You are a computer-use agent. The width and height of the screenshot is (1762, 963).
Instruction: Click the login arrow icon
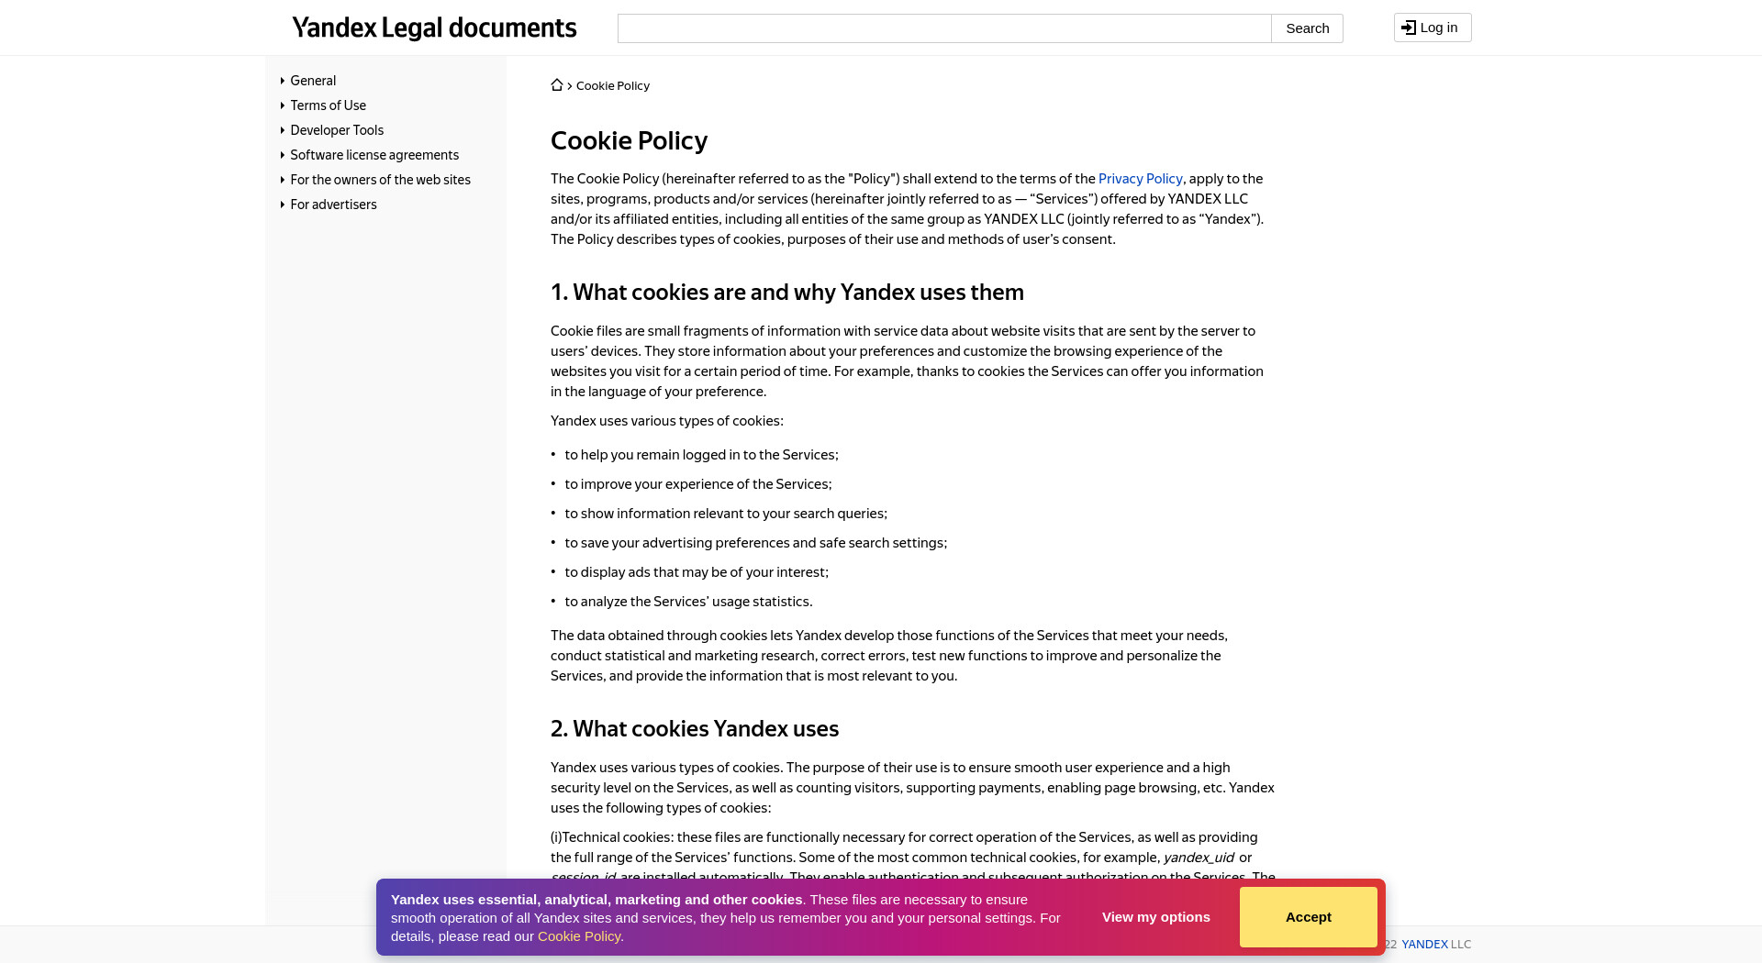pyautogui.click(x=1409, y=28)
